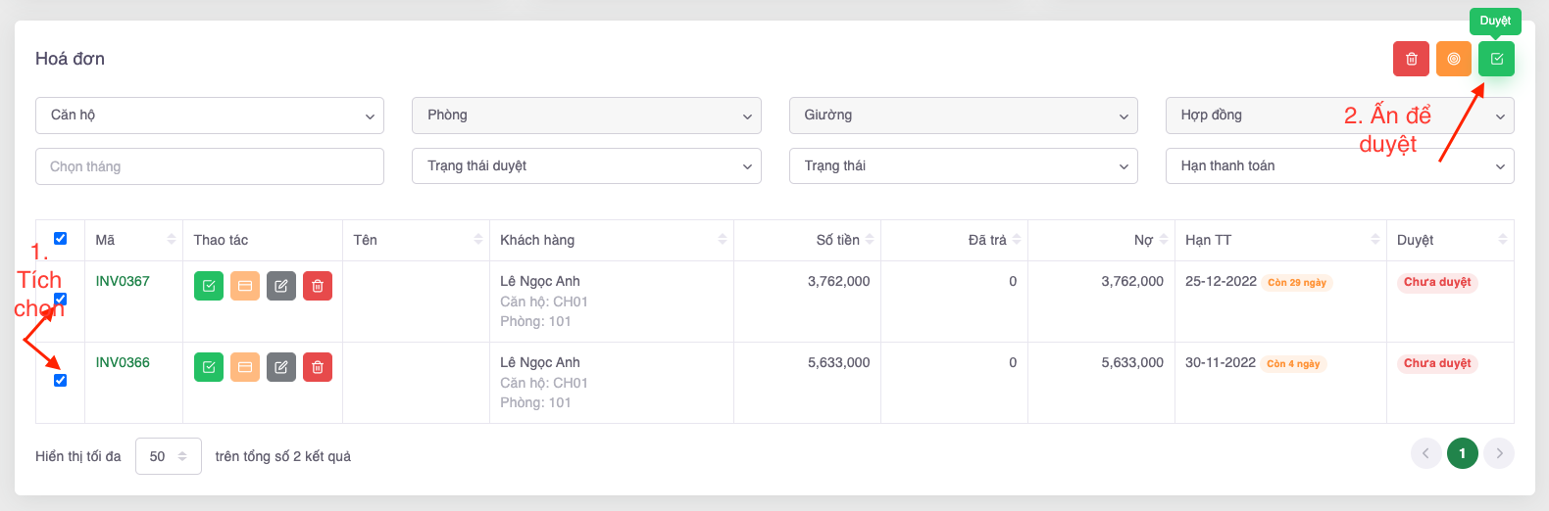The width and height of the screenshot is (1549, 511).
Task: Open payment icon for invoice INV0367
Action: [x=245, y=286]
